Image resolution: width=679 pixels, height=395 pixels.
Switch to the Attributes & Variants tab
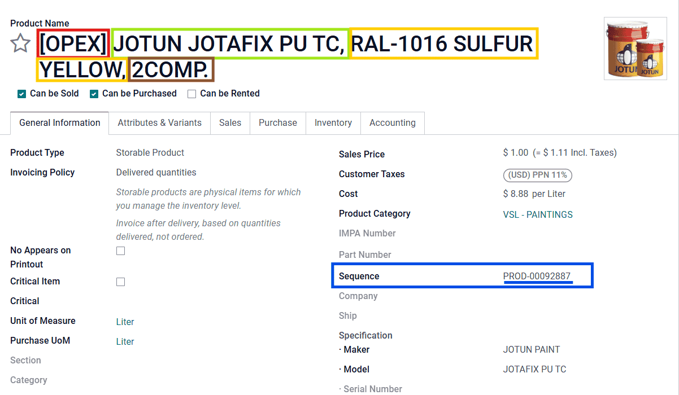[159, 123]
